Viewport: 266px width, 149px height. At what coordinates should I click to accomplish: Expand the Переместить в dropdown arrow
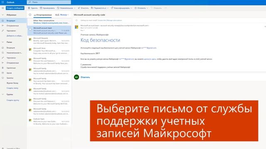pyautogui.click(x=108, y=8)
